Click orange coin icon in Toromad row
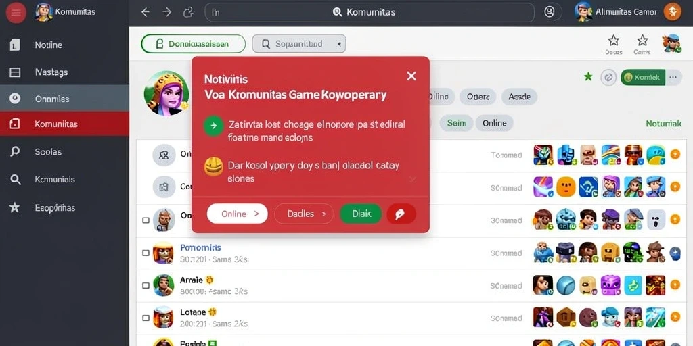 pos(675,155)
